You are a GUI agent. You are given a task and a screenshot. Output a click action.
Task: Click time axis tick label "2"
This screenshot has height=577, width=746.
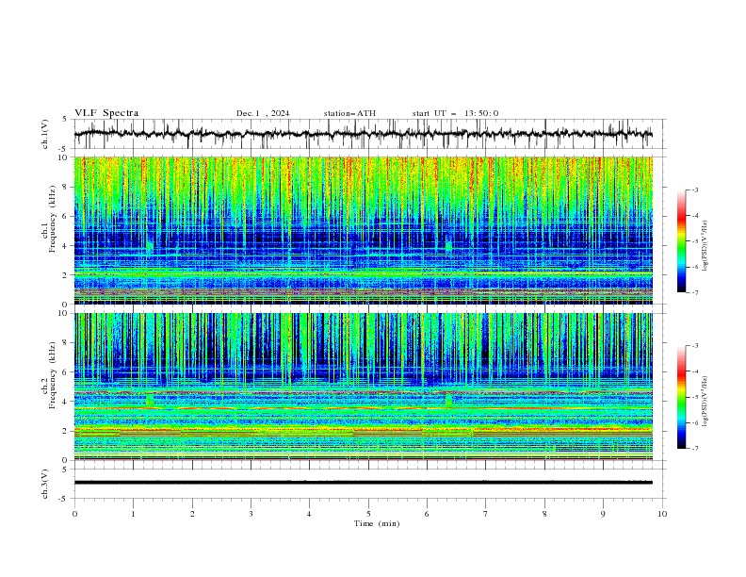point(192,514)
